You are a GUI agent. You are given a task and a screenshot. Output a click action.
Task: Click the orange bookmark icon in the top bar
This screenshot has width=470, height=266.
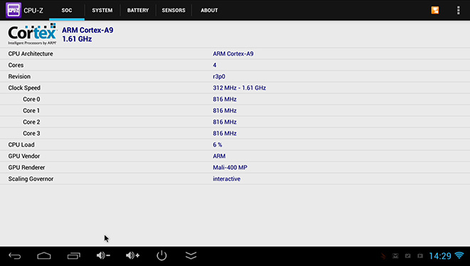tap(435, 10)
